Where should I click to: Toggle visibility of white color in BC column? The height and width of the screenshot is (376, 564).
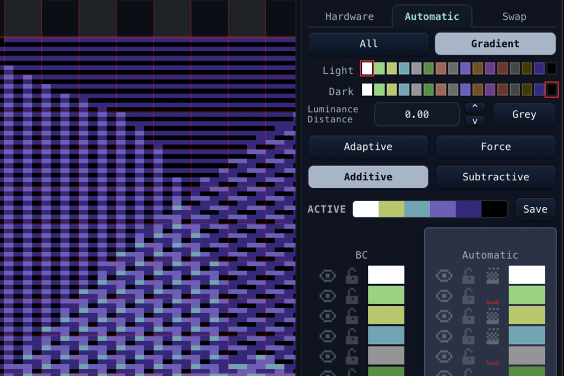(x=328, y=276)
